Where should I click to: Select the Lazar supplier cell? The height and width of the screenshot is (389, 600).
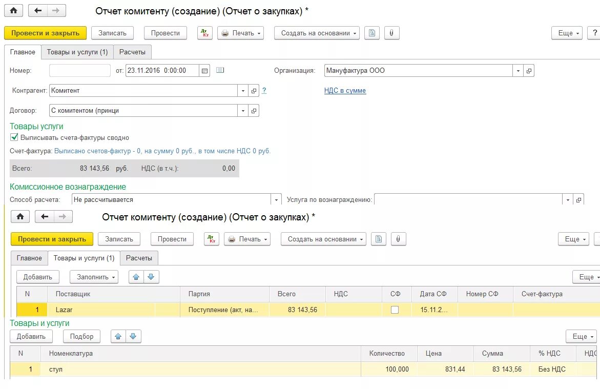click(114, 310)
